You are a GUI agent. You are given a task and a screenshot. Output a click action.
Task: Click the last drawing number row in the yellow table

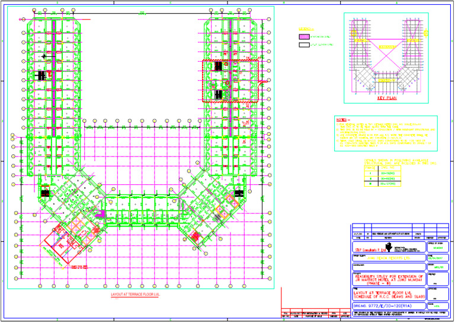390,184
